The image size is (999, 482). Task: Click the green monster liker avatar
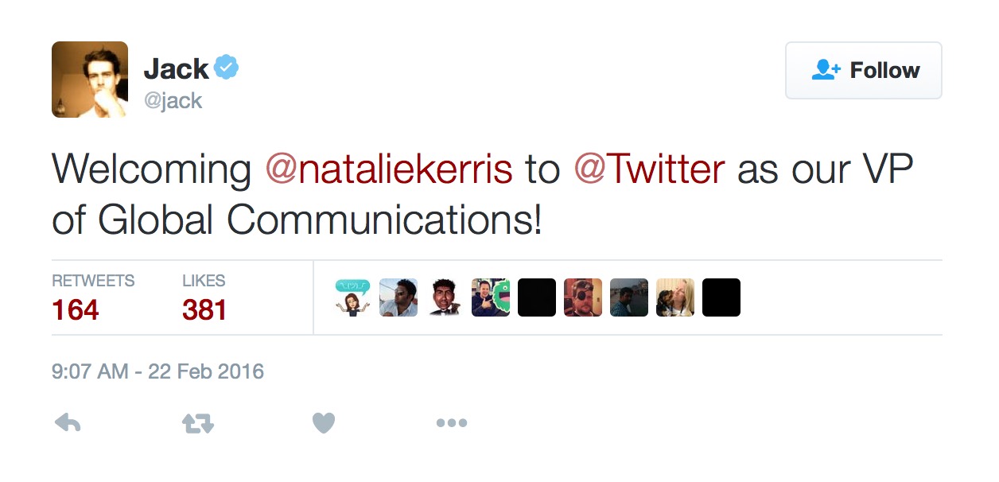(491, 297)
